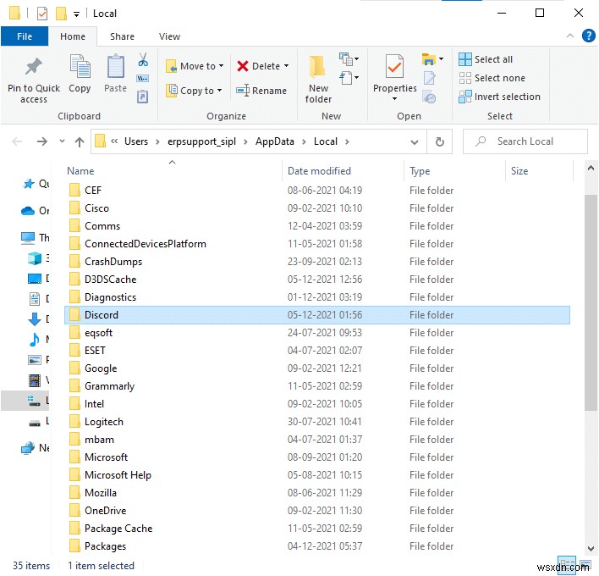Screen dimensions: 599x576
Task: Click the Pin to Quick access icon
Action: click(34, 67)
